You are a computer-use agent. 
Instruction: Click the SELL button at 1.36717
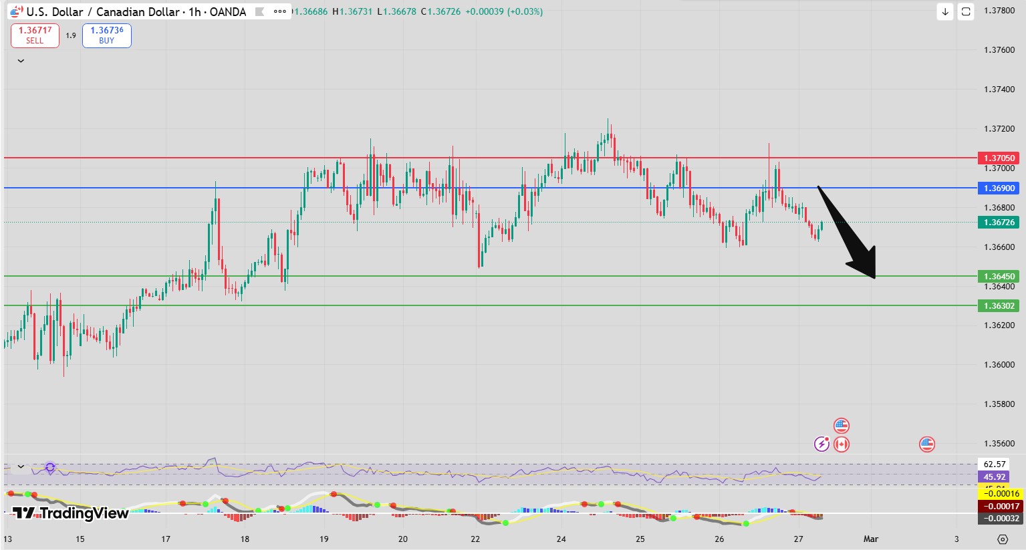point(35,35)
